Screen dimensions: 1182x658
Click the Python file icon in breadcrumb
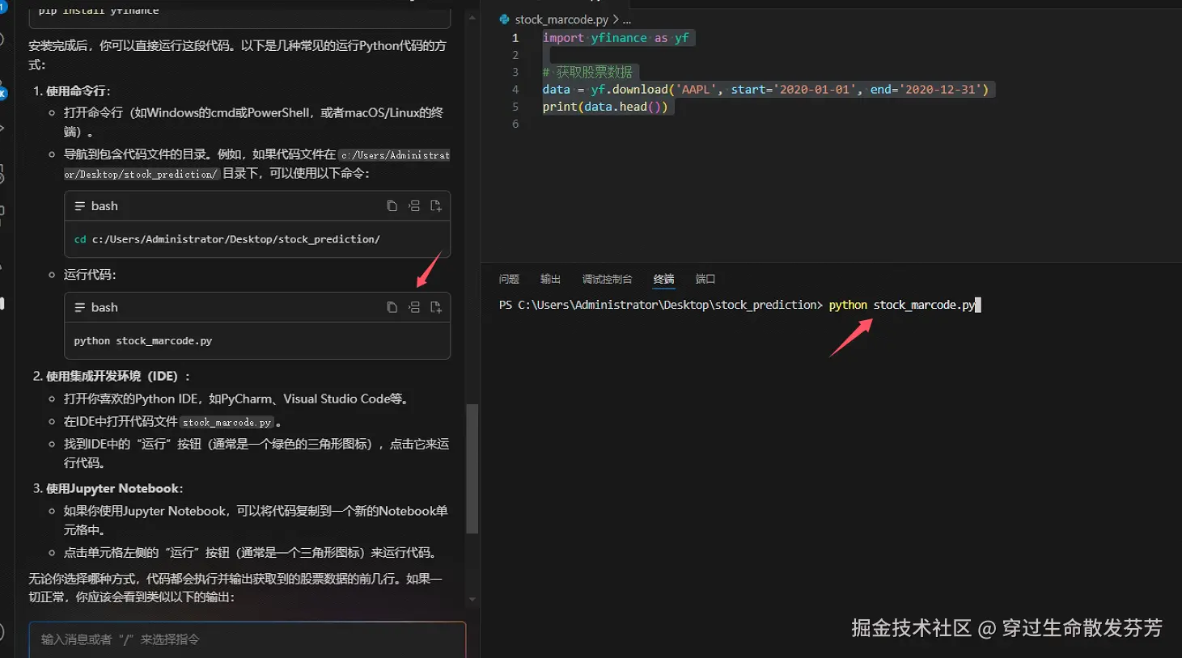click(505, 19)
